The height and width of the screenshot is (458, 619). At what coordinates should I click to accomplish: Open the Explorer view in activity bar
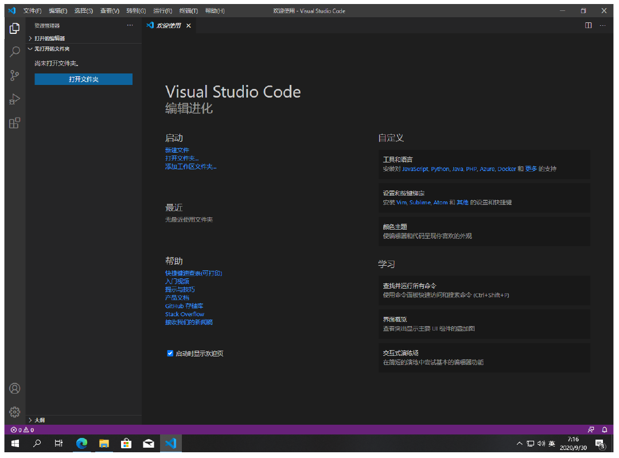tap(15, 28)
